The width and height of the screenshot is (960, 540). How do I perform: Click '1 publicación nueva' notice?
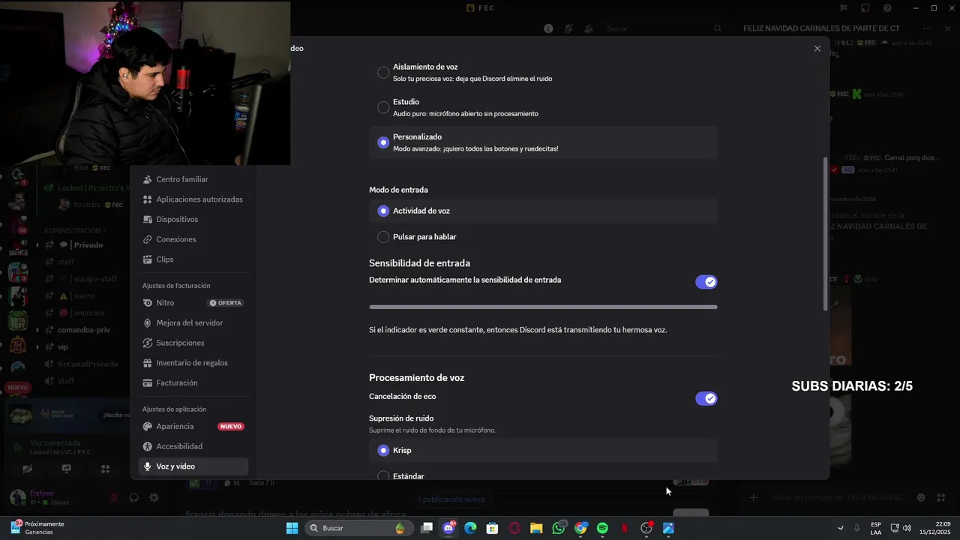(x=451, y=499)
